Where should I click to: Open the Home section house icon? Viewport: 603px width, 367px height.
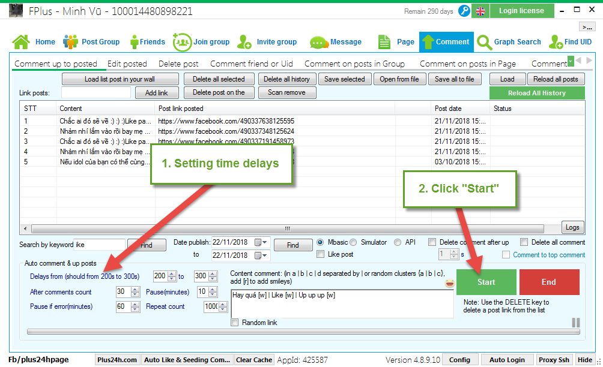(21, 42)
